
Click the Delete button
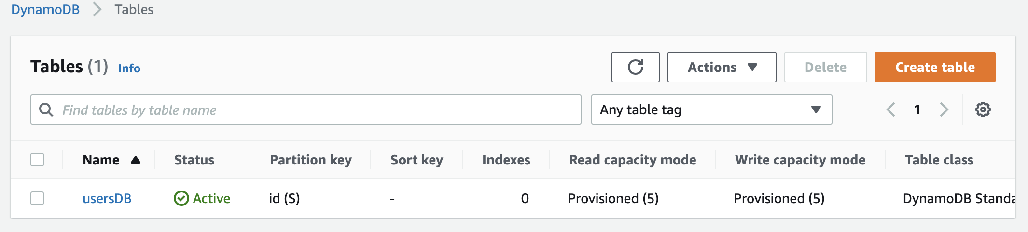click(x=825, y=67)
